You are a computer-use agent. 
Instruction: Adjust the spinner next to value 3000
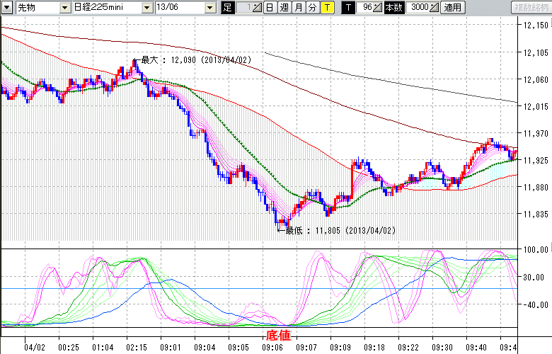434,8
